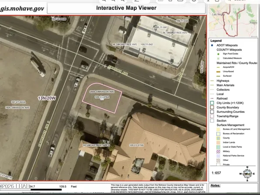The height and width of the screenshot is (195, 260).
Task: Click the Main Arterials line symbol
Action: (212, 85)
